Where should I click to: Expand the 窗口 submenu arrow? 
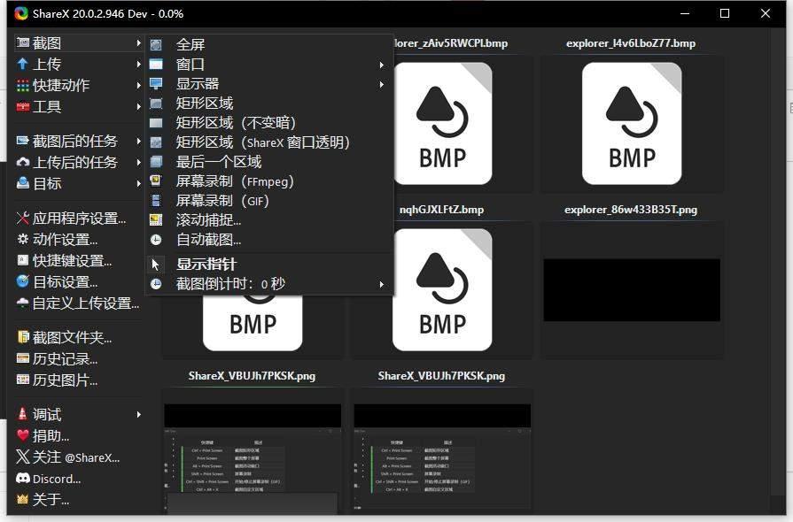[382, 65]
